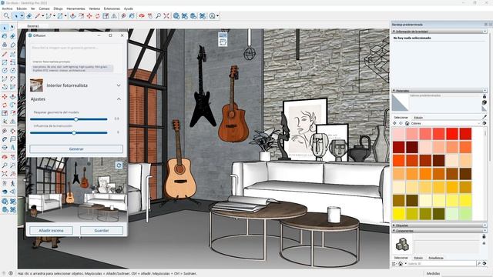
Task: Adjust Respetar geometría del modelo slider
Action: coord(75,119)
